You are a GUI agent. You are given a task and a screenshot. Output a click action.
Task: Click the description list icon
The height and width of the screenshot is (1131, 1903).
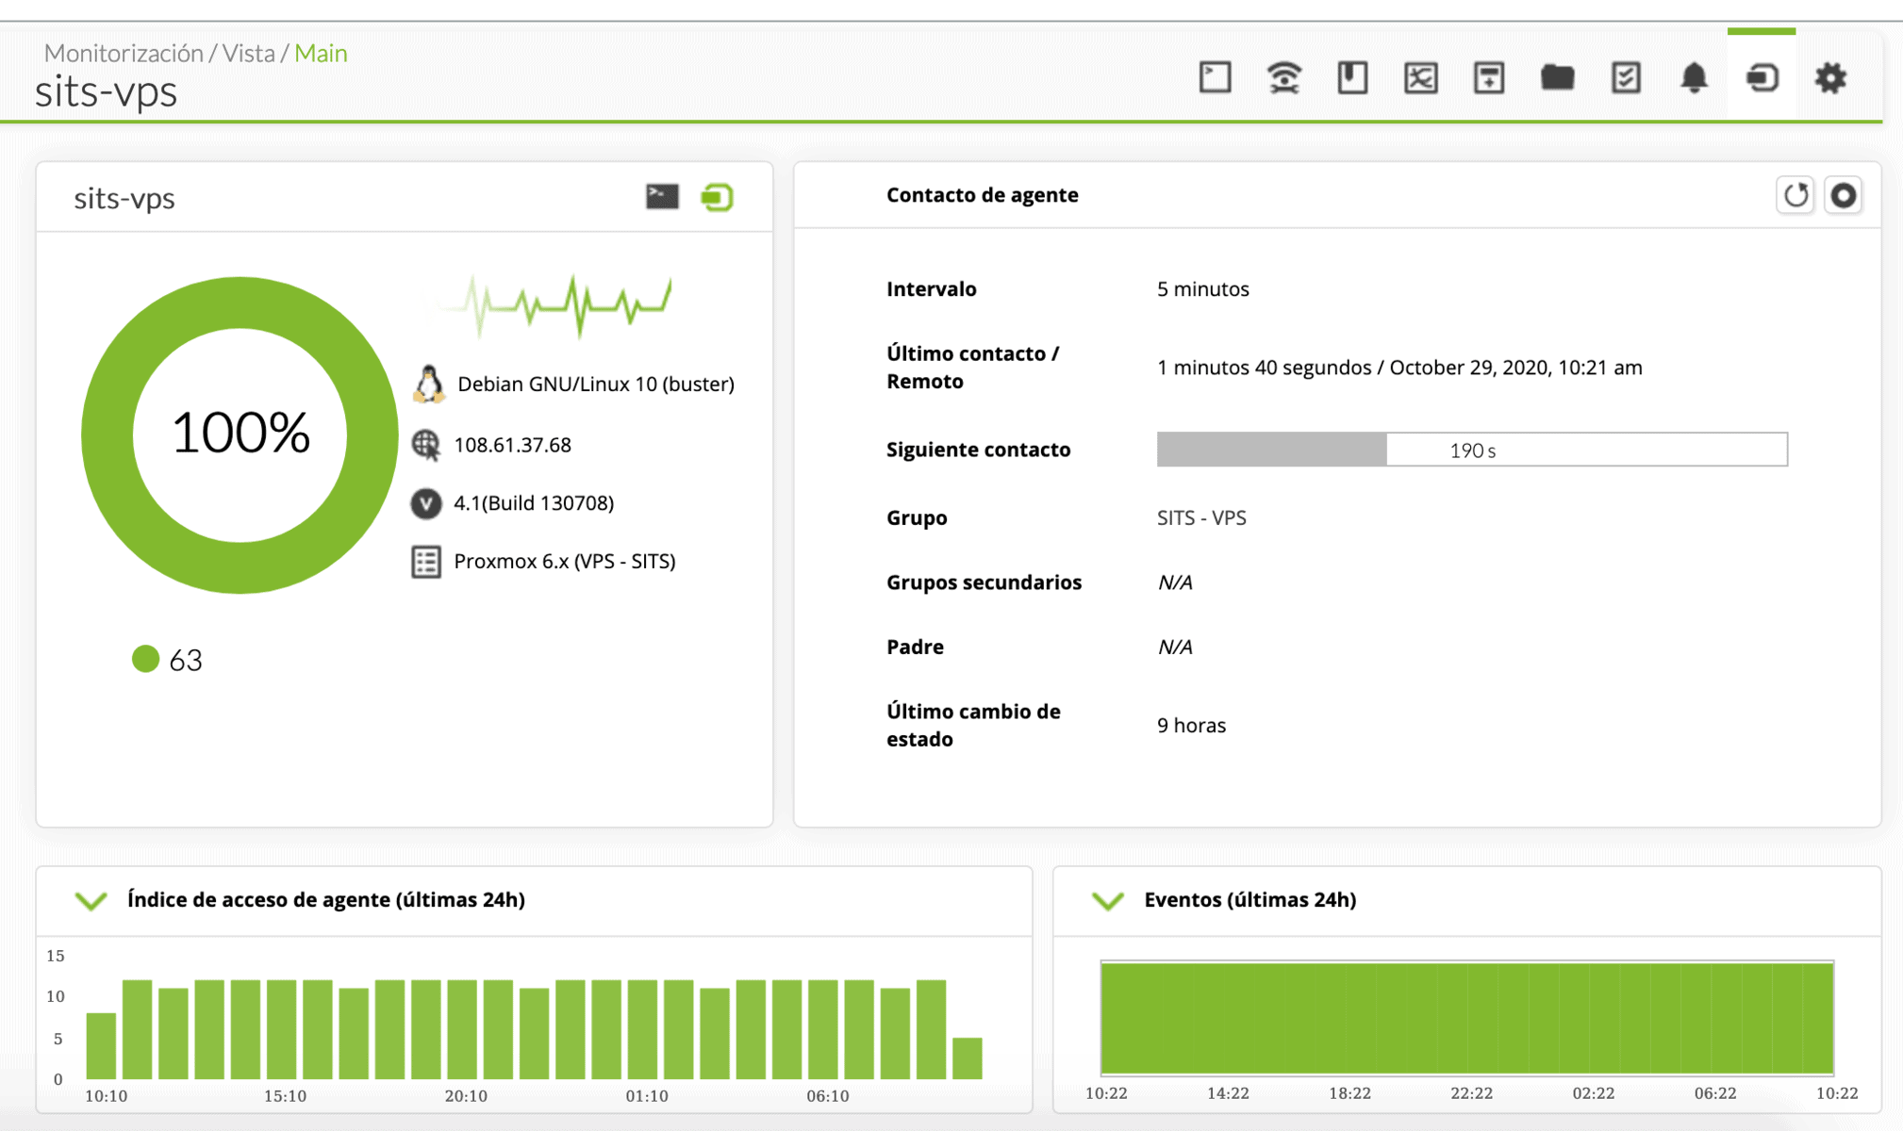click(x=426, y=562)
